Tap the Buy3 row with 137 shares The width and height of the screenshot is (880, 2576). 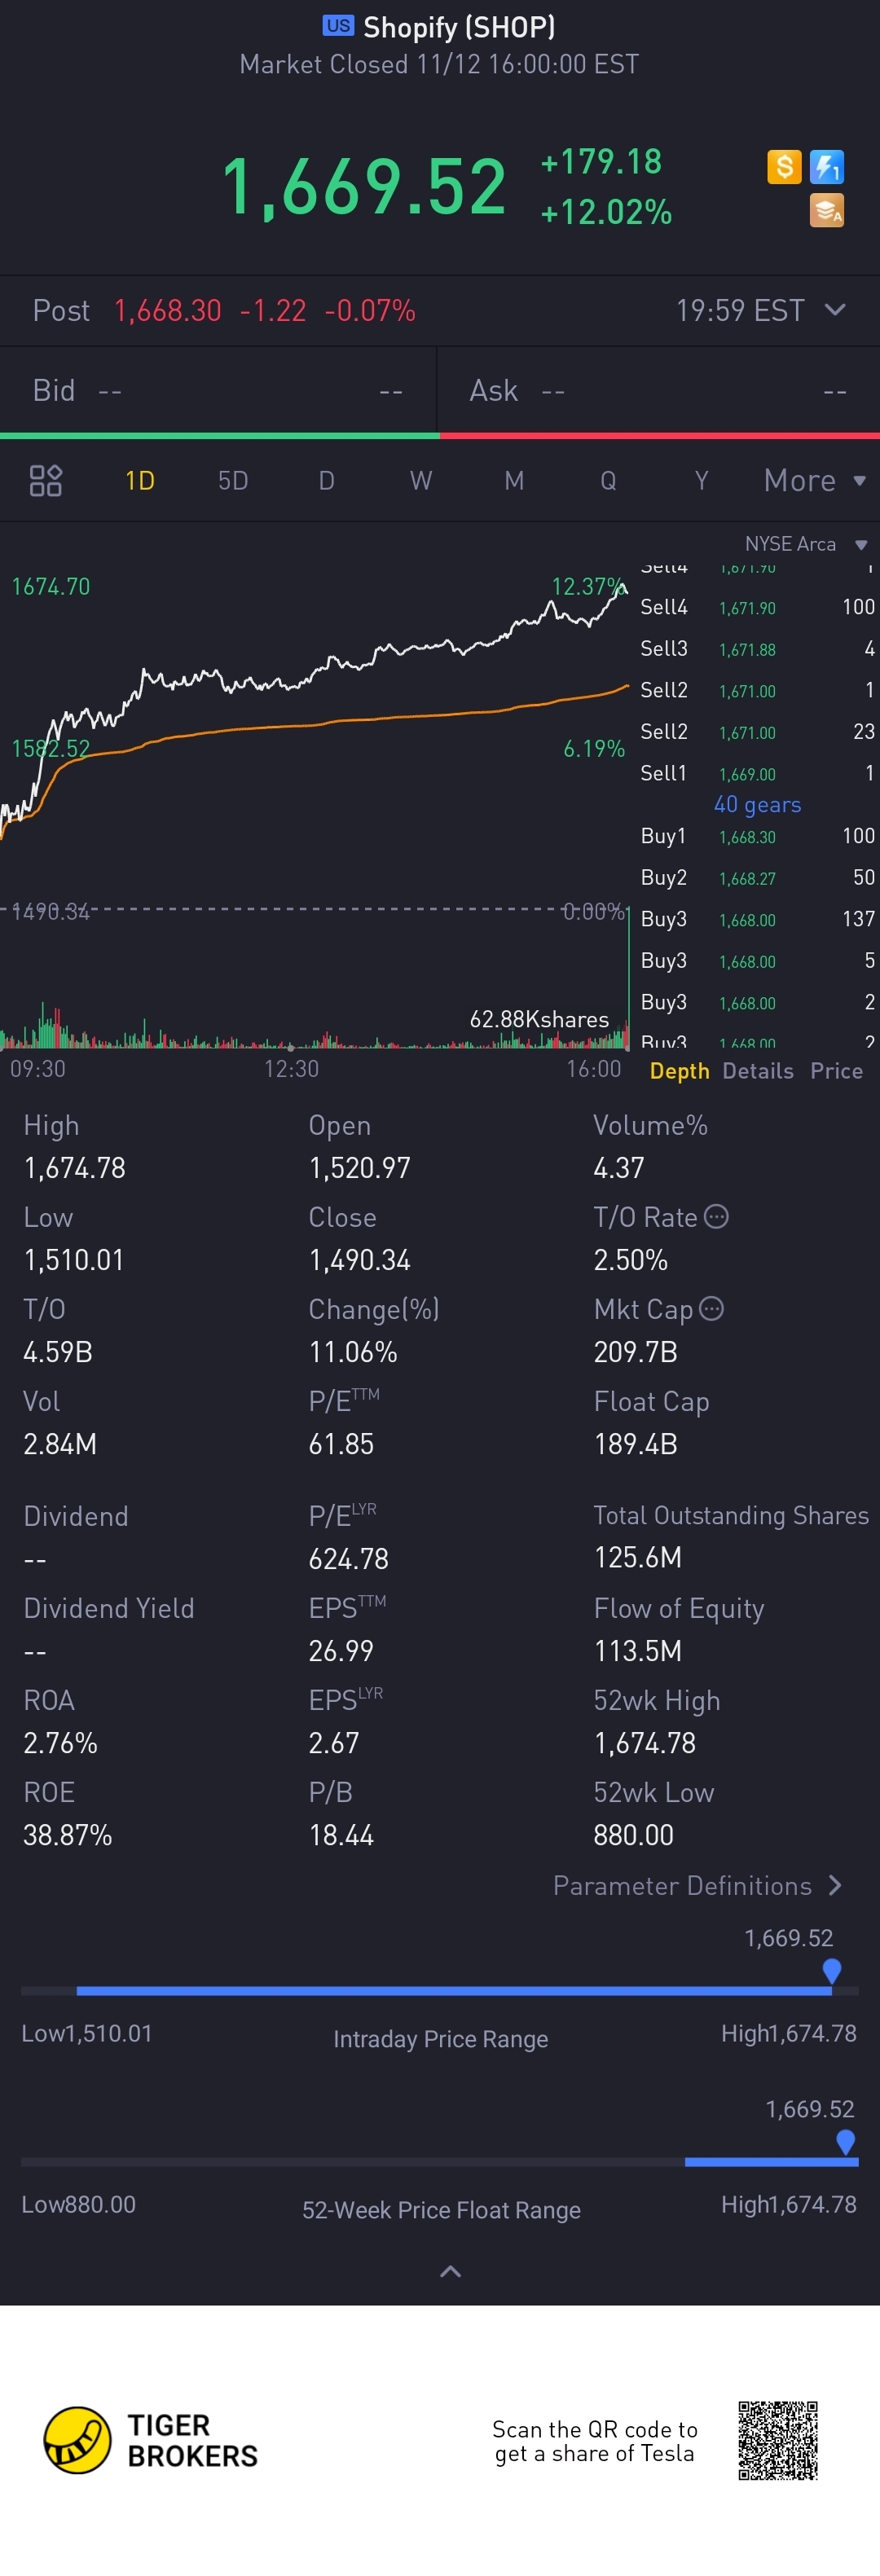758,919
